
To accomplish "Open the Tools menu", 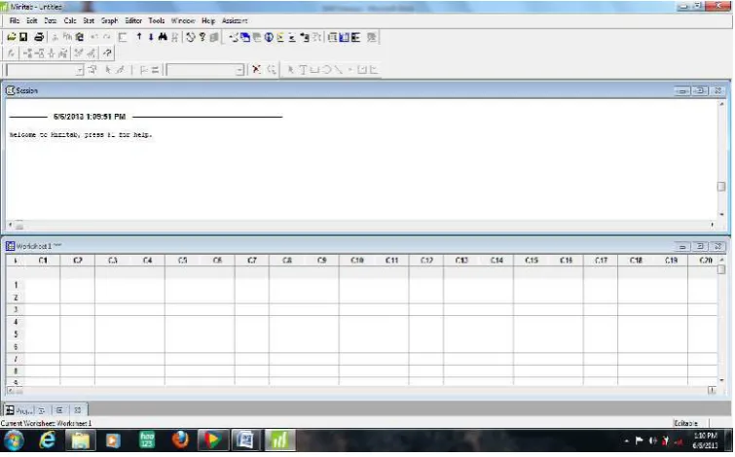I will click(x=156, y=20).
